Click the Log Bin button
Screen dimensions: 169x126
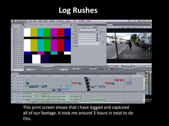click(86, 28)
